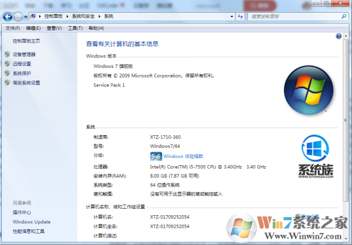The image size is (352, 245).
Task: Click the shield icon next to 设备管理器
Action: click(x=7, y=54)
